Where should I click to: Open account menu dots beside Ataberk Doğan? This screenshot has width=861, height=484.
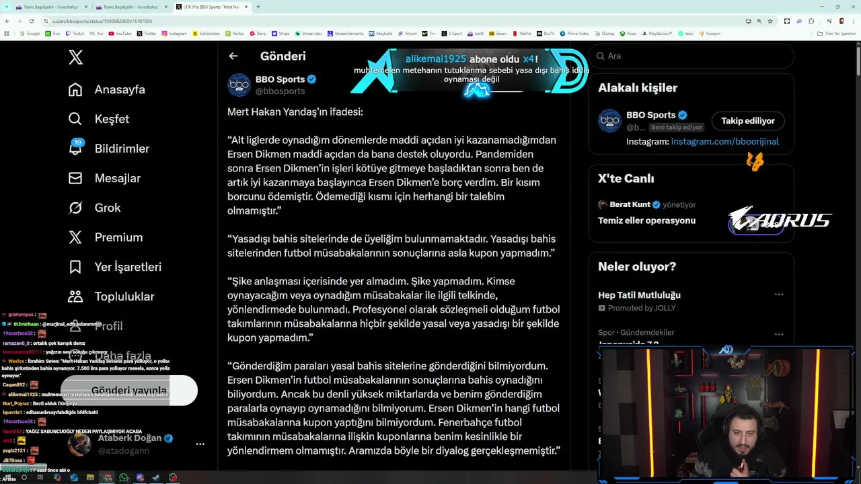pos(200,444)
